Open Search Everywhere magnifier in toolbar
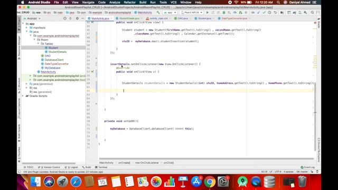338x190 pixels. (312, 13)
